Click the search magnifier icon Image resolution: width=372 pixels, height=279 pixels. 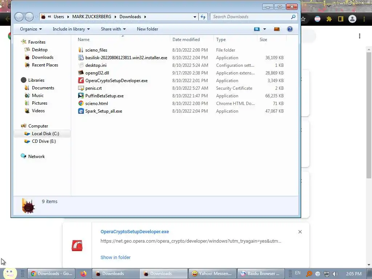click(293, 17)
